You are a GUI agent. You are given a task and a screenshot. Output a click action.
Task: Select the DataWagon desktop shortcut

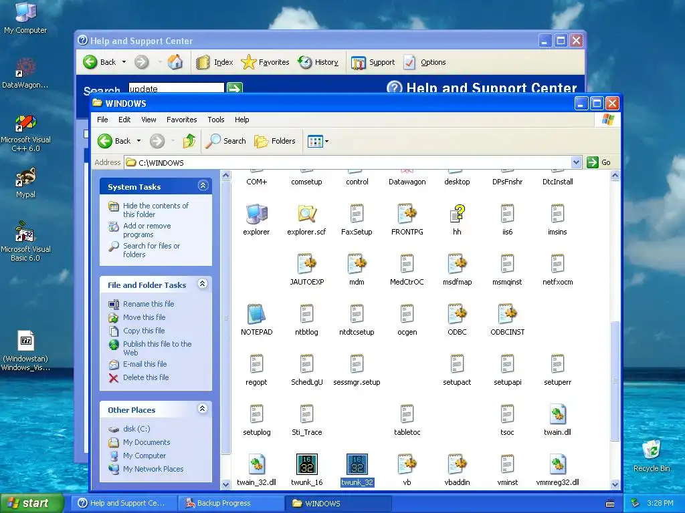pyautogui.click(x=25, y=73)
